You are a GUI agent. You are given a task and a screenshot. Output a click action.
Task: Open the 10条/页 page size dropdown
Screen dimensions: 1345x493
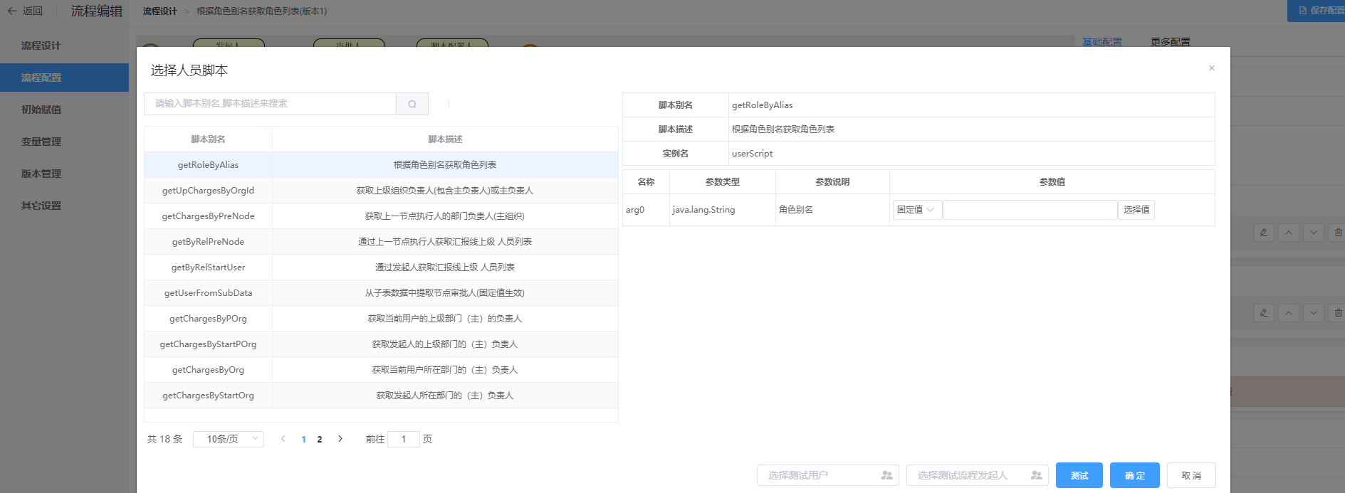(229, 439)
